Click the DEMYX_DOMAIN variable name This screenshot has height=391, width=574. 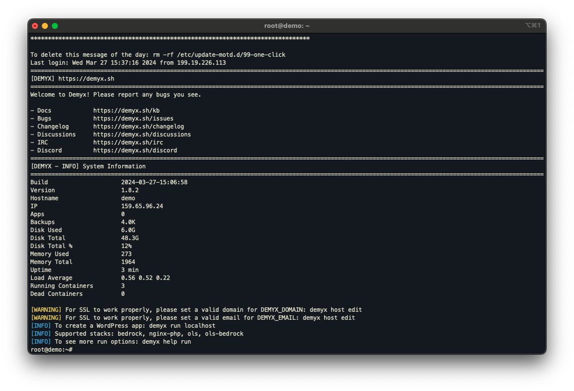pos(281,310)
